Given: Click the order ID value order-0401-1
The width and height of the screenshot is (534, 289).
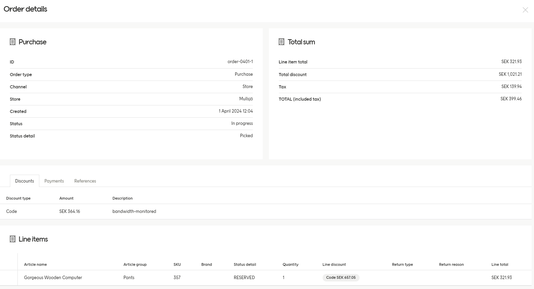Looking at the screenshot, I should pyautogui.click(x=240, y=62).
